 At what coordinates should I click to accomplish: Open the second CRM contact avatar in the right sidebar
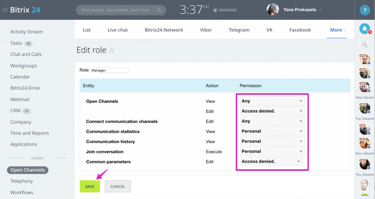(364, 73)
